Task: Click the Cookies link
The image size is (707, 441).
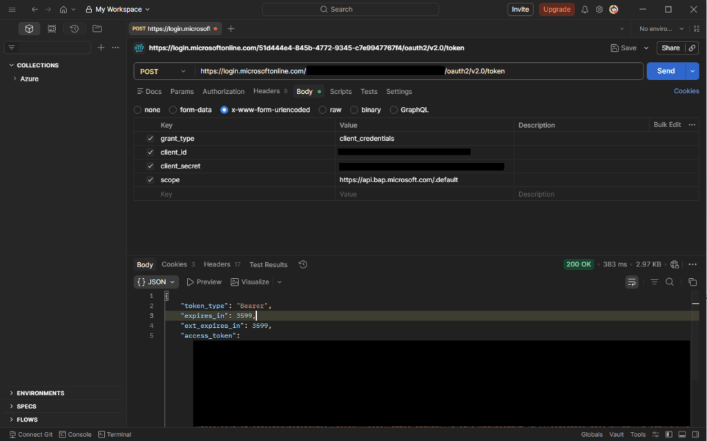Action: click(x=686, y=91)
